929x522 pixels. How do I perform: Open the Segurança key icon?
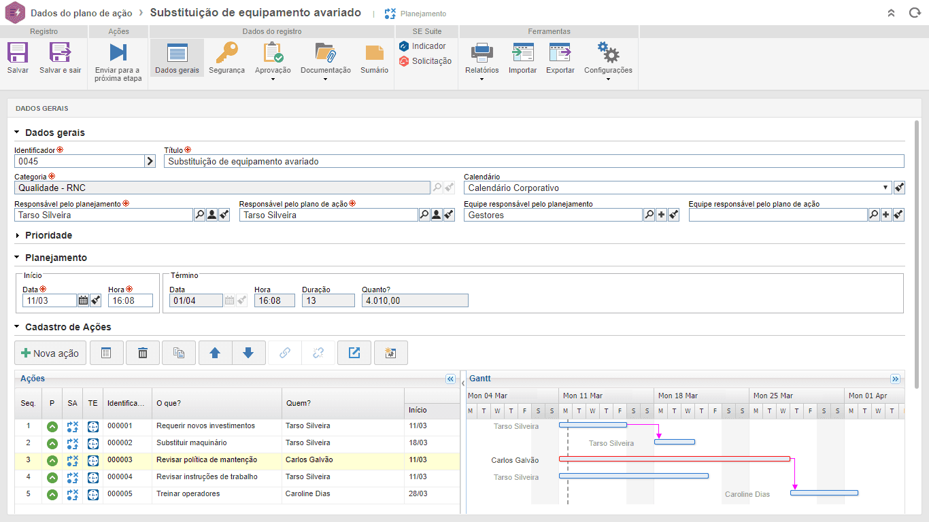(226, 52)
